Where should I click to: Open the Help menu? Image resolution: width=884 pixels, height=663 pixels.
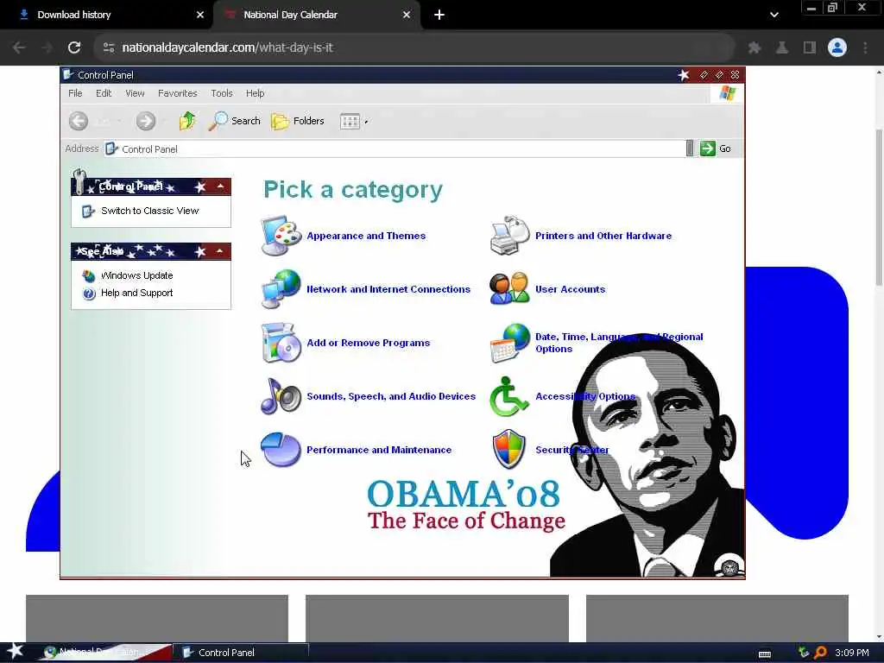tap(255, 93)
